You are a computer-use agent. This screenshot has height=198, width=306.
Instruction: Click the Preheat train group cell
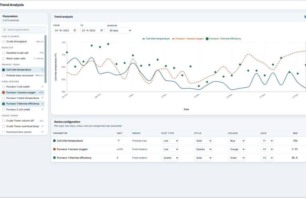[x=140, y=141]
